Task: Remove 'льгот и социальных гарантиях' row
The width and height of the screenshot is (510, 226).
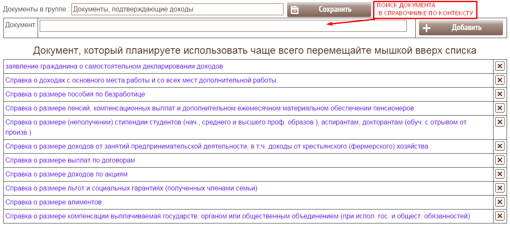Action: click(x=499, y=188)
